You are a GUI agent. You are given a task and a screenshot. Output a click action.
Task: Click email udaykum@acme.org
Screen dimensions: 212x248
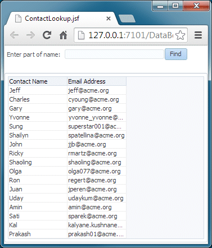[96, 198]
